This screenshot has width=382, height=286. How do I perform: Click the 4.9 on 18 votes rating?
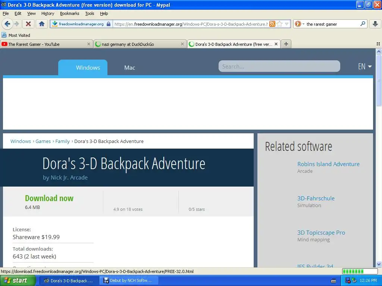pos(128,209)
